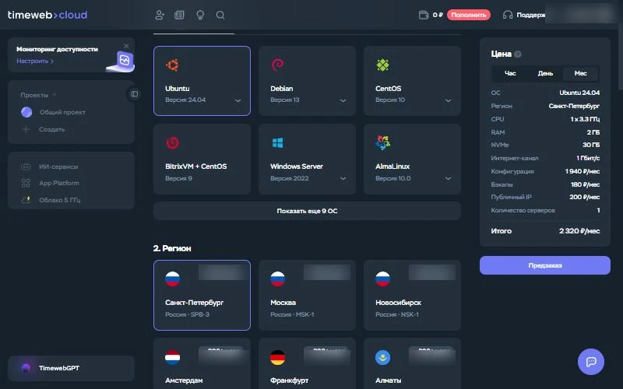Screen dimensions: 623x389
Task: Click the Настроить link
Action: [x=35, y=61]
